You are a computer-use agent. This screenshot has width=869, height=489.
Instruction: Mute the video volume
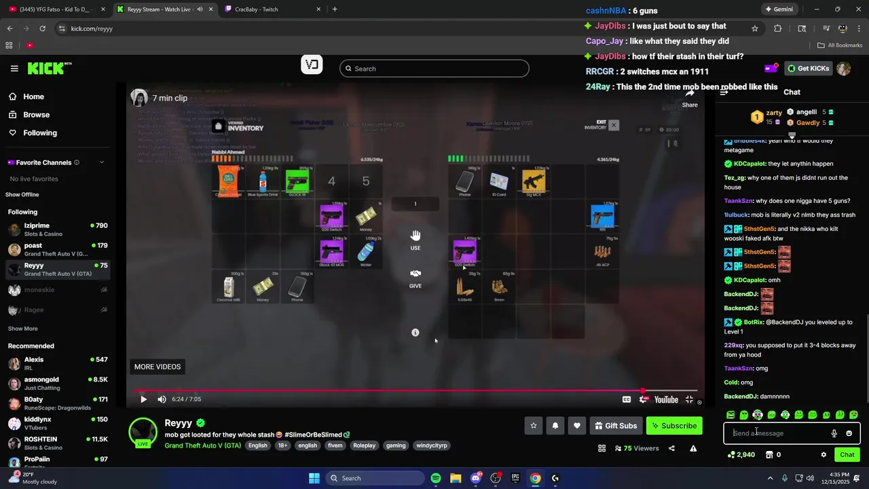[x=162, y=399]
